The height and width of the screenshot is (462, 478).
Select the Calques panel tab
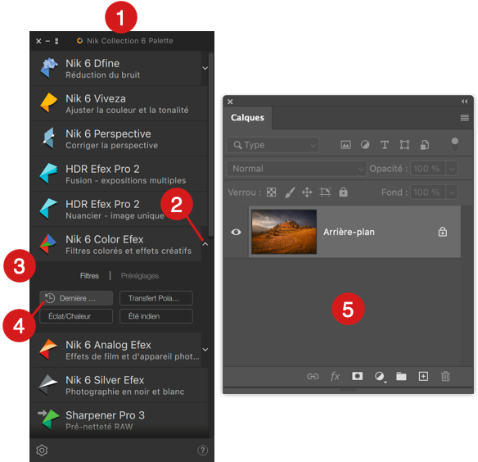[x=247, y=117]
